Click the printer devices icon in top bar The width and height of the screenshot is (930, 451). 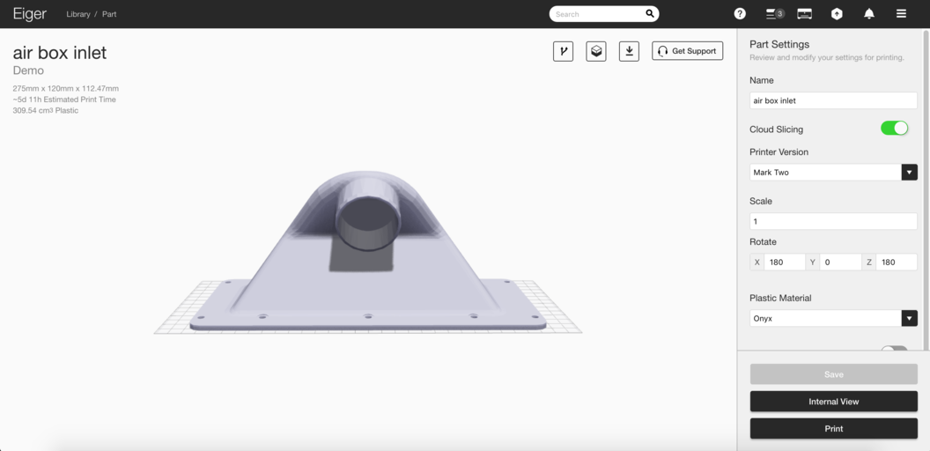(x=804, y=14)
